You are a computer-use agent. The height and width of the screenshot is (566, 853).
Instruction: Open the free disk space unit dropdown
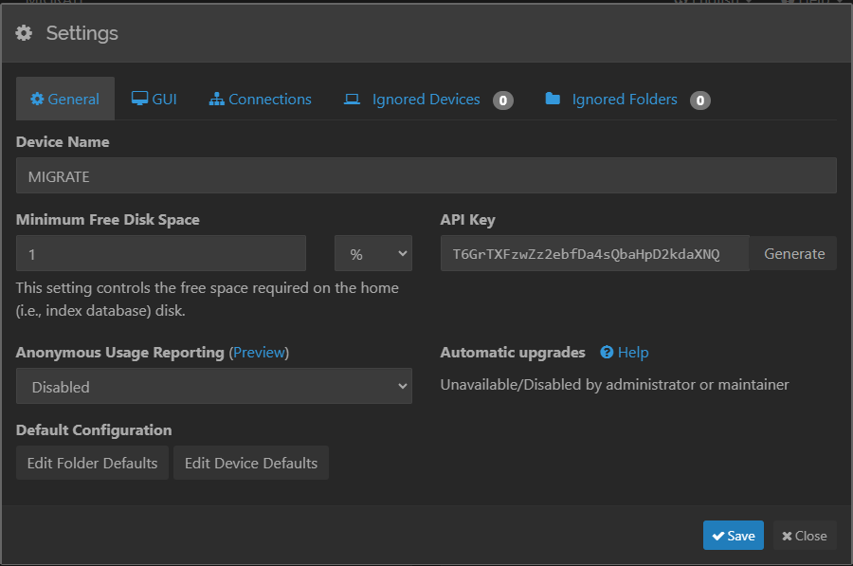[x=373, y=254]
